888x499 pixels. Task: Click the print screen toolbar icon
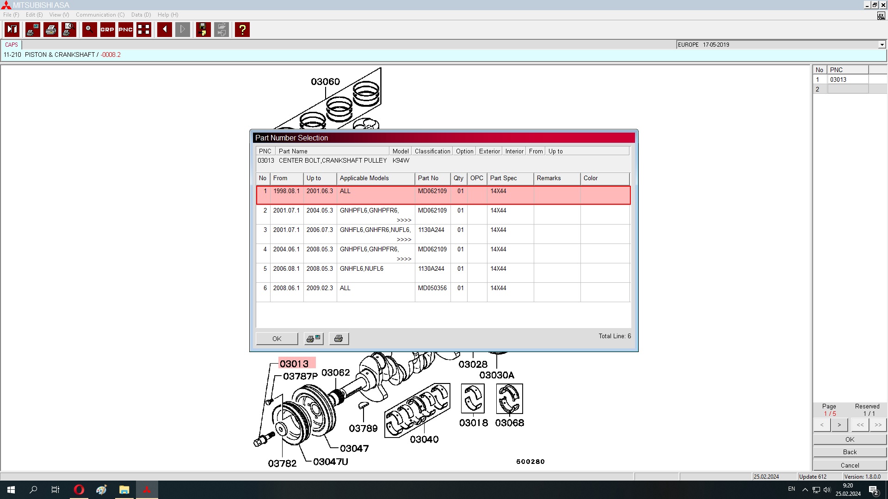click(33, 30)
